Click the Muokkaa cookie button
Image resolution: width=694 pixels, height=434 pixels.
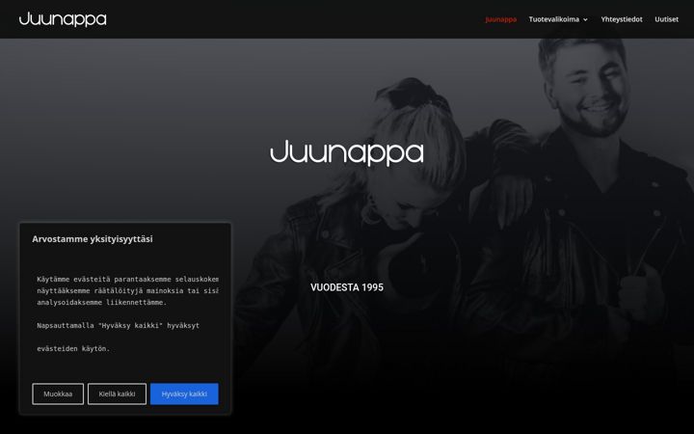click(58, 393)
